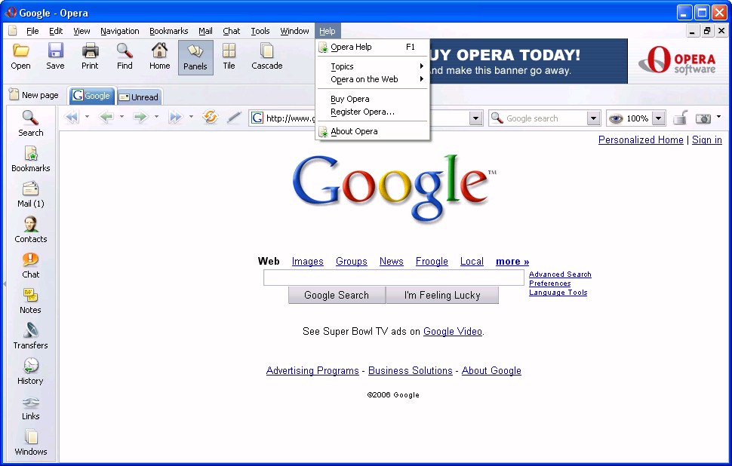Open the Chat panel in sidebar

pyautogui.click(x=31, y=265)
